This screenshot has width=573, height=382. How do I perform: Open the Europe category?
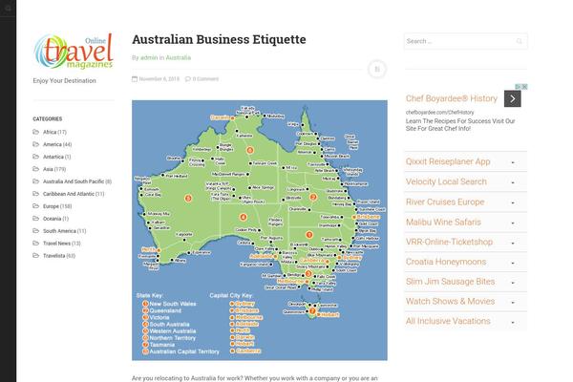click(51, 206)
